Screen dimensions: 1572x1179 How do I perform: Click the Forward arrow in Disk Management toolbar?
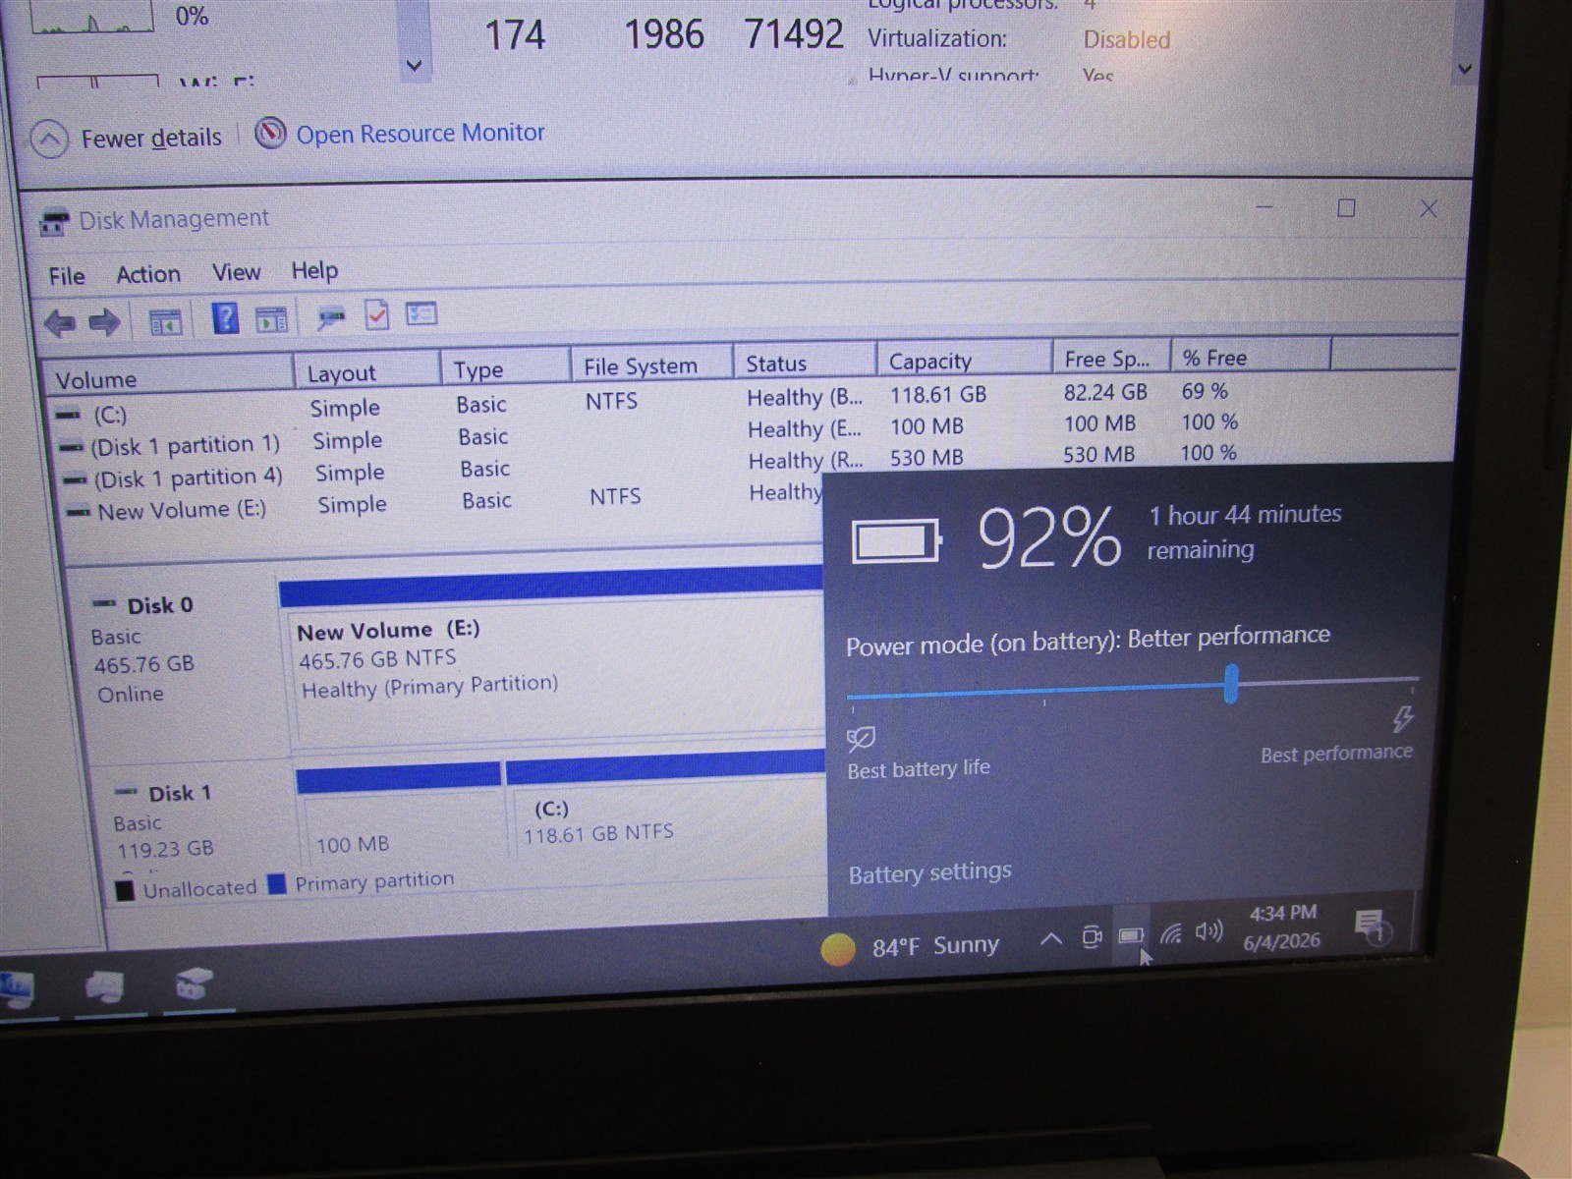103,322
